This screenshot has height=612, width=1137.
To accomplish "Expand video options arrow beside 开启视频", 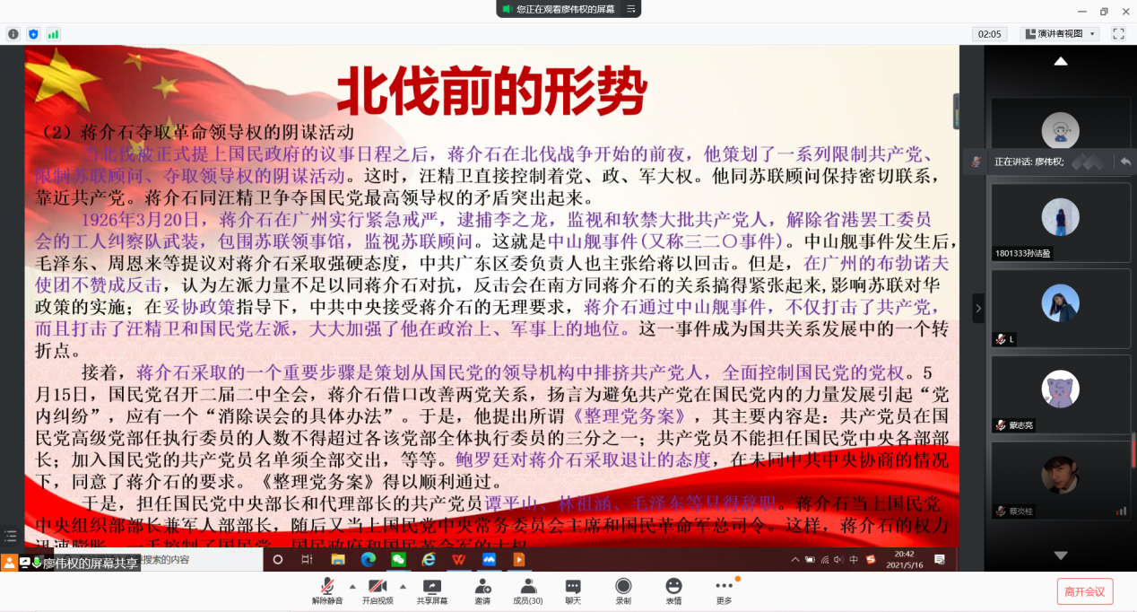I will pos(402,586).
